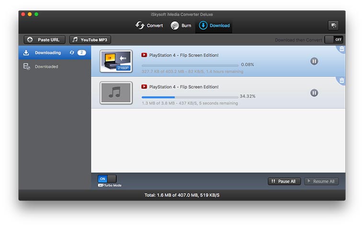Open the Downloaded list in sidebar
The width and height of the screenshot is (364, 227).
pyautogui.click(x=55, y=67)
